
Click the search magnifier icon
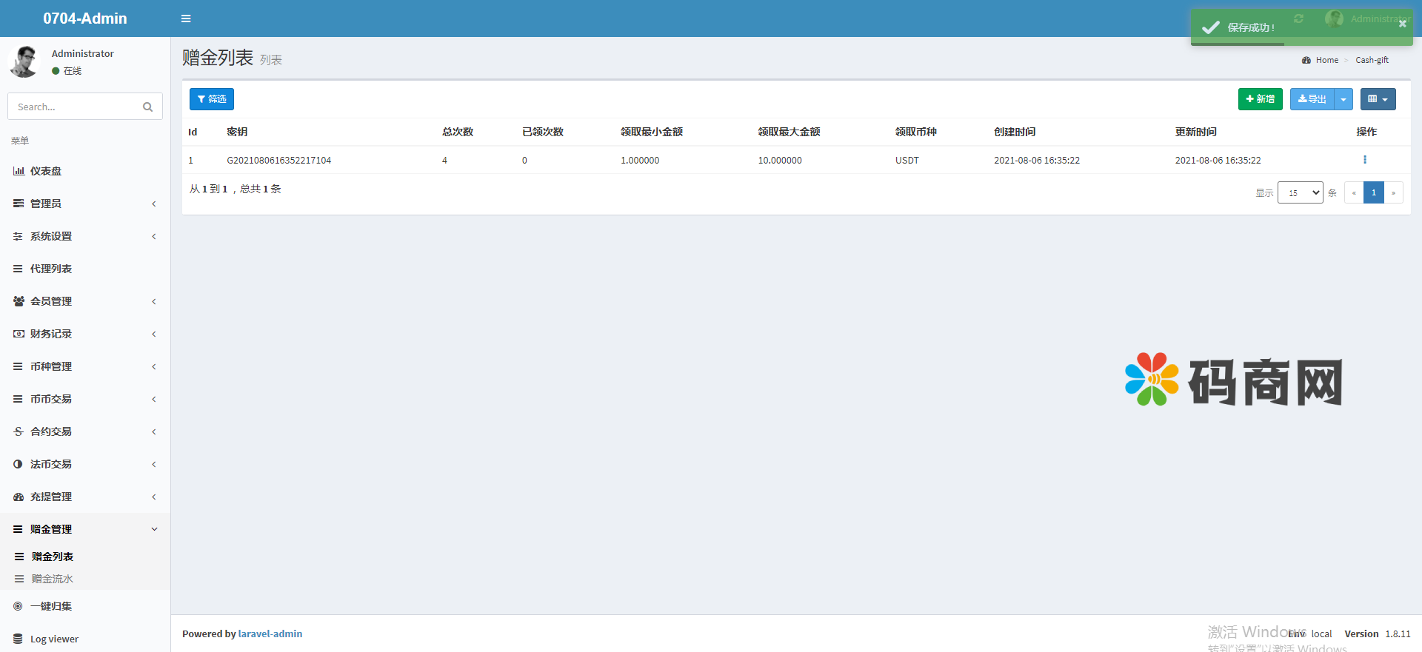point(147,107)
